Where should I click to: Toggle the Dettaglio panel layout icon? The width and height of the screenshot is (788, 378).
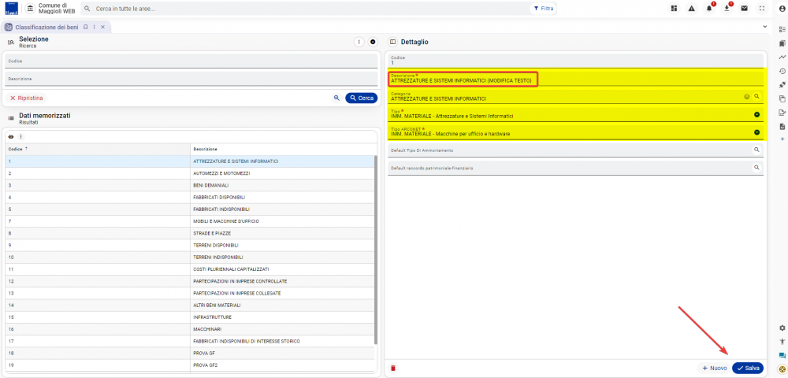tap(393, 43)
